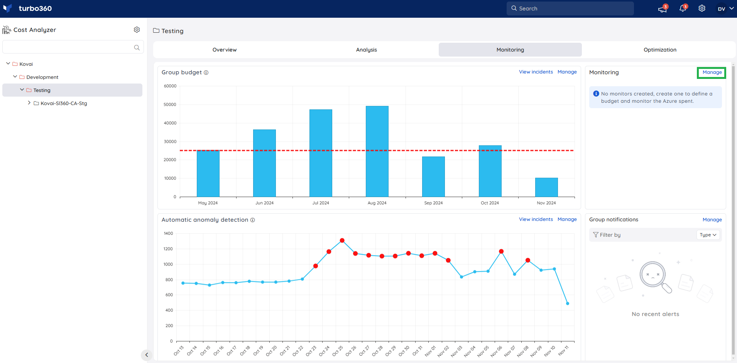The height and width of the screenshot is (363, 737).
Task: Expand the Kovai-SI360-CA-Stg node
Action: (29, 103)
